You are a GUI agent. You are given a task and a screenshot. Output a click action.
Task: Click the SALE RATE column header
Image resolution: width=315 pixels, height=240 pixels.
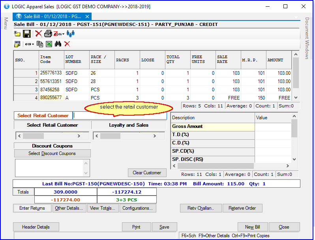pyautogui.click(x=229, y=59)
